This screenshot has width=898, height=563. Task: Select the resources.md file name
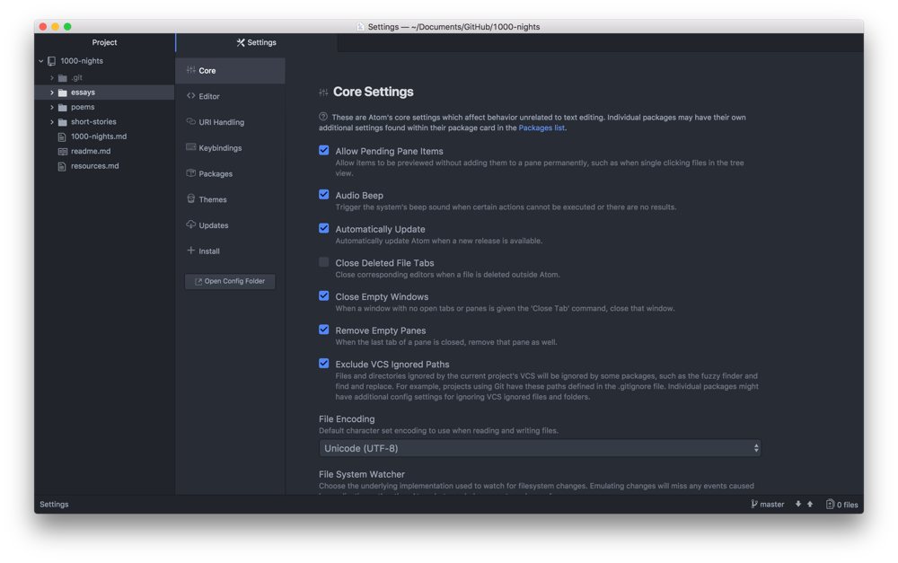94,166
